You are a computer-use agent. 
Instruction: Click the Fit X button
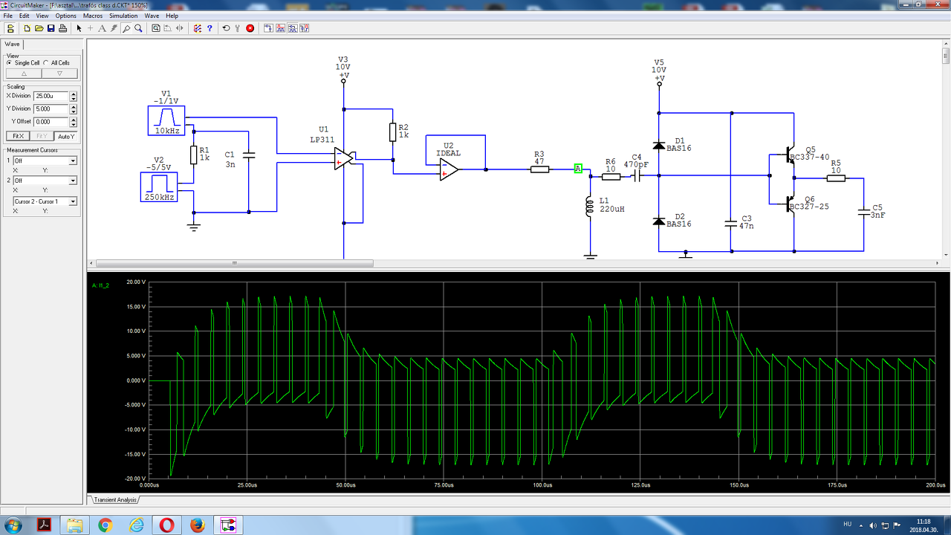[x=17, y=136]
